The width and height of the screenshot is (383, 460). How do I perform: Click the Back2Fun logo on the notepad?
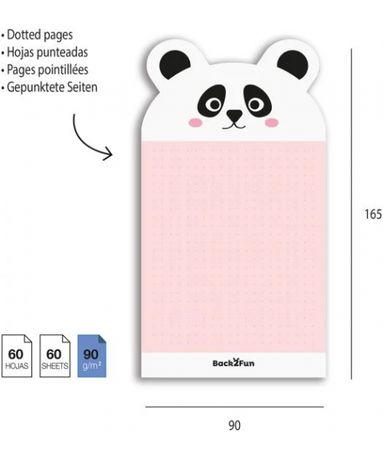point(234,363)
